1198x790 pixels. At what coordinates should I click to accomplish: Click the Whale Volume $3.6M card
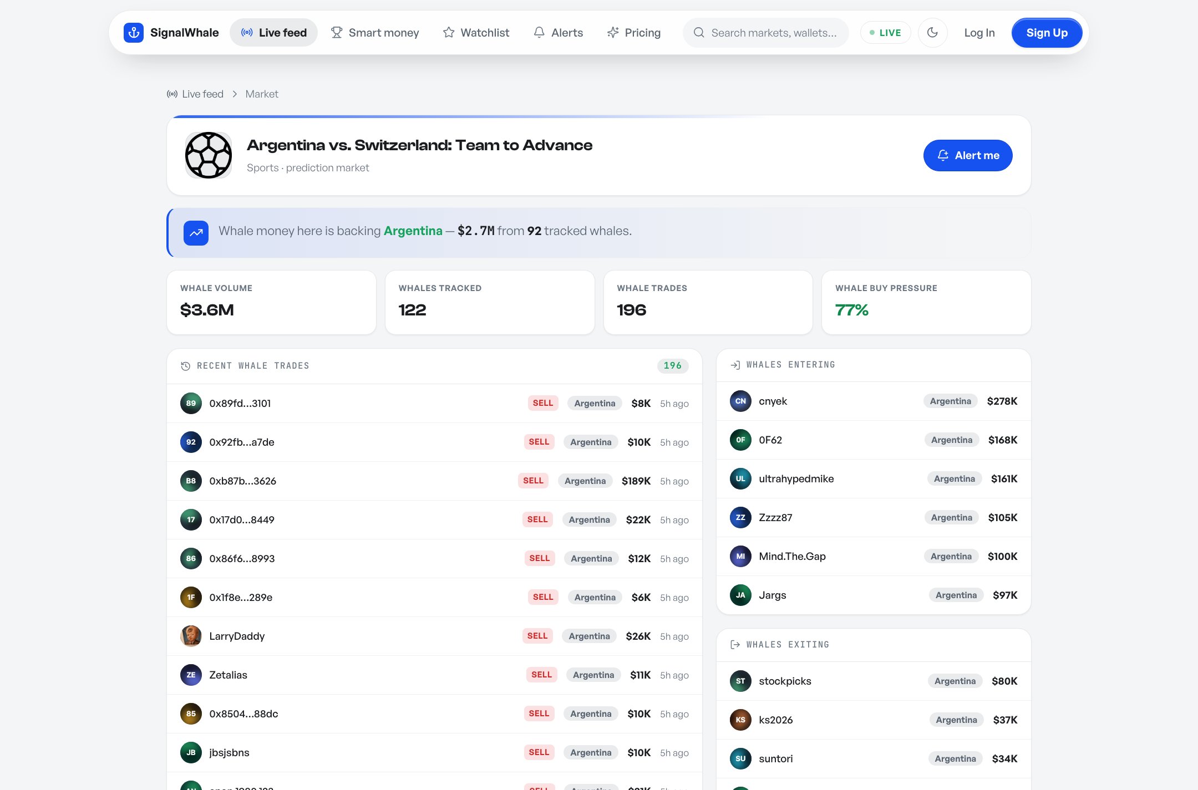tap(271, 302)
